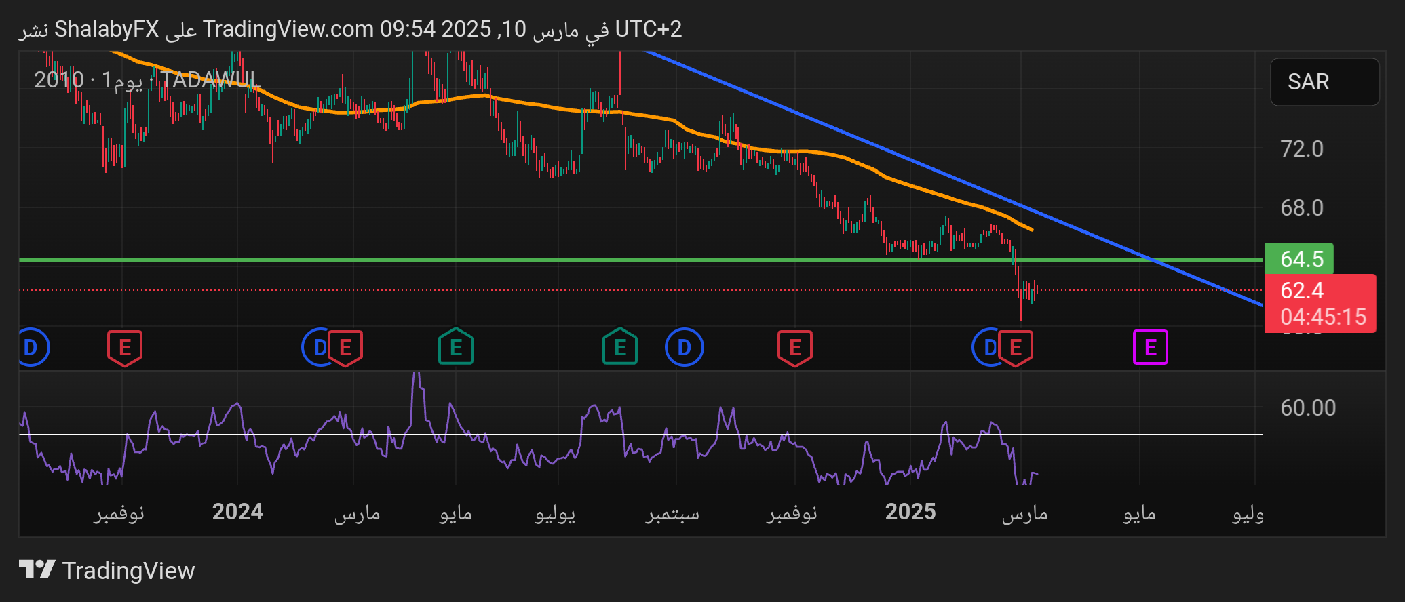Click the 2025 label on the time axis
This screenshot has width=1405, height=602.
click(x=910, y=512)
